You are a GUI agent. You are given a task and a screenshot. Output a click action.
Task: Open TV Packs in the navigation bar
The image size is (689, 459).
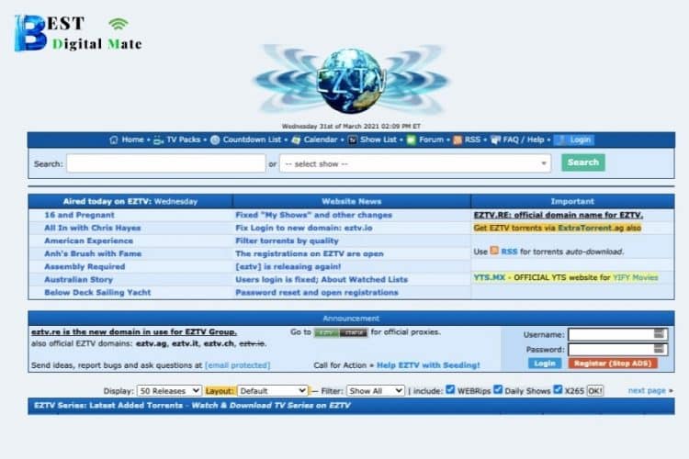click(183, 140)
